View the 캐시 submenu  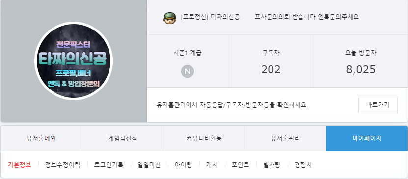coord(212,165)
